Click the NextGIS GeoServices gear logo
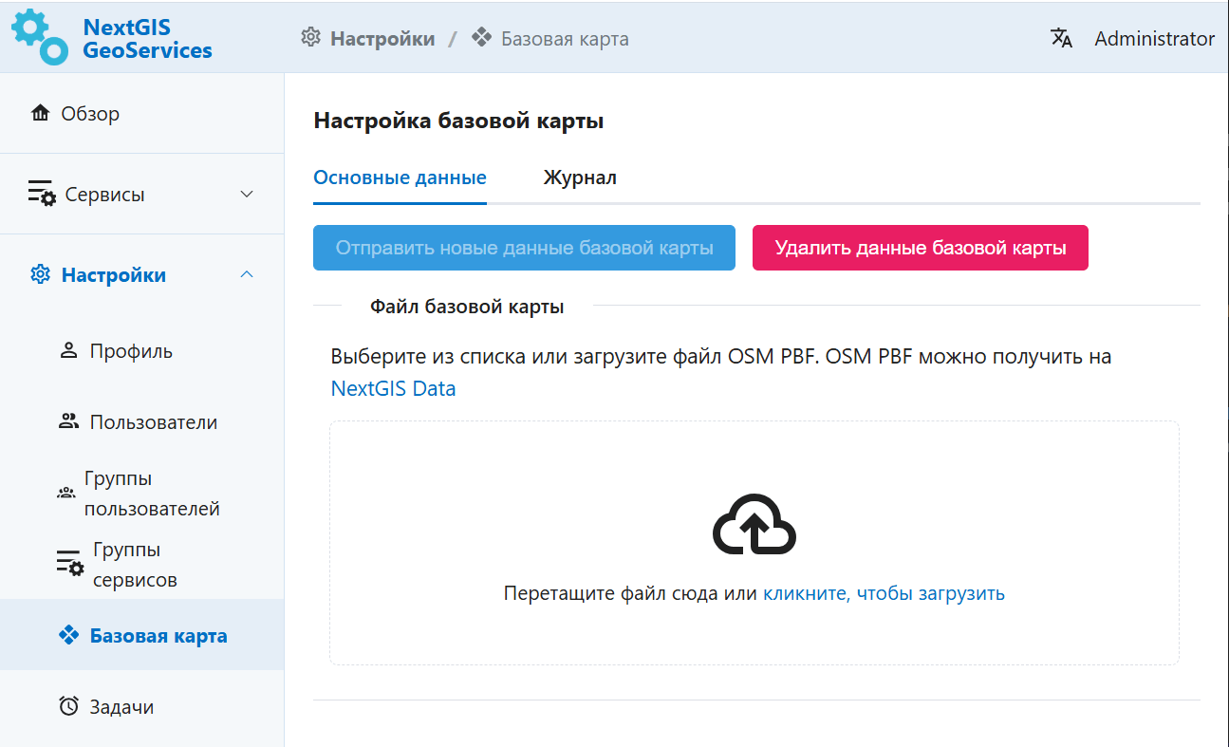 click(x=39, y=37)
